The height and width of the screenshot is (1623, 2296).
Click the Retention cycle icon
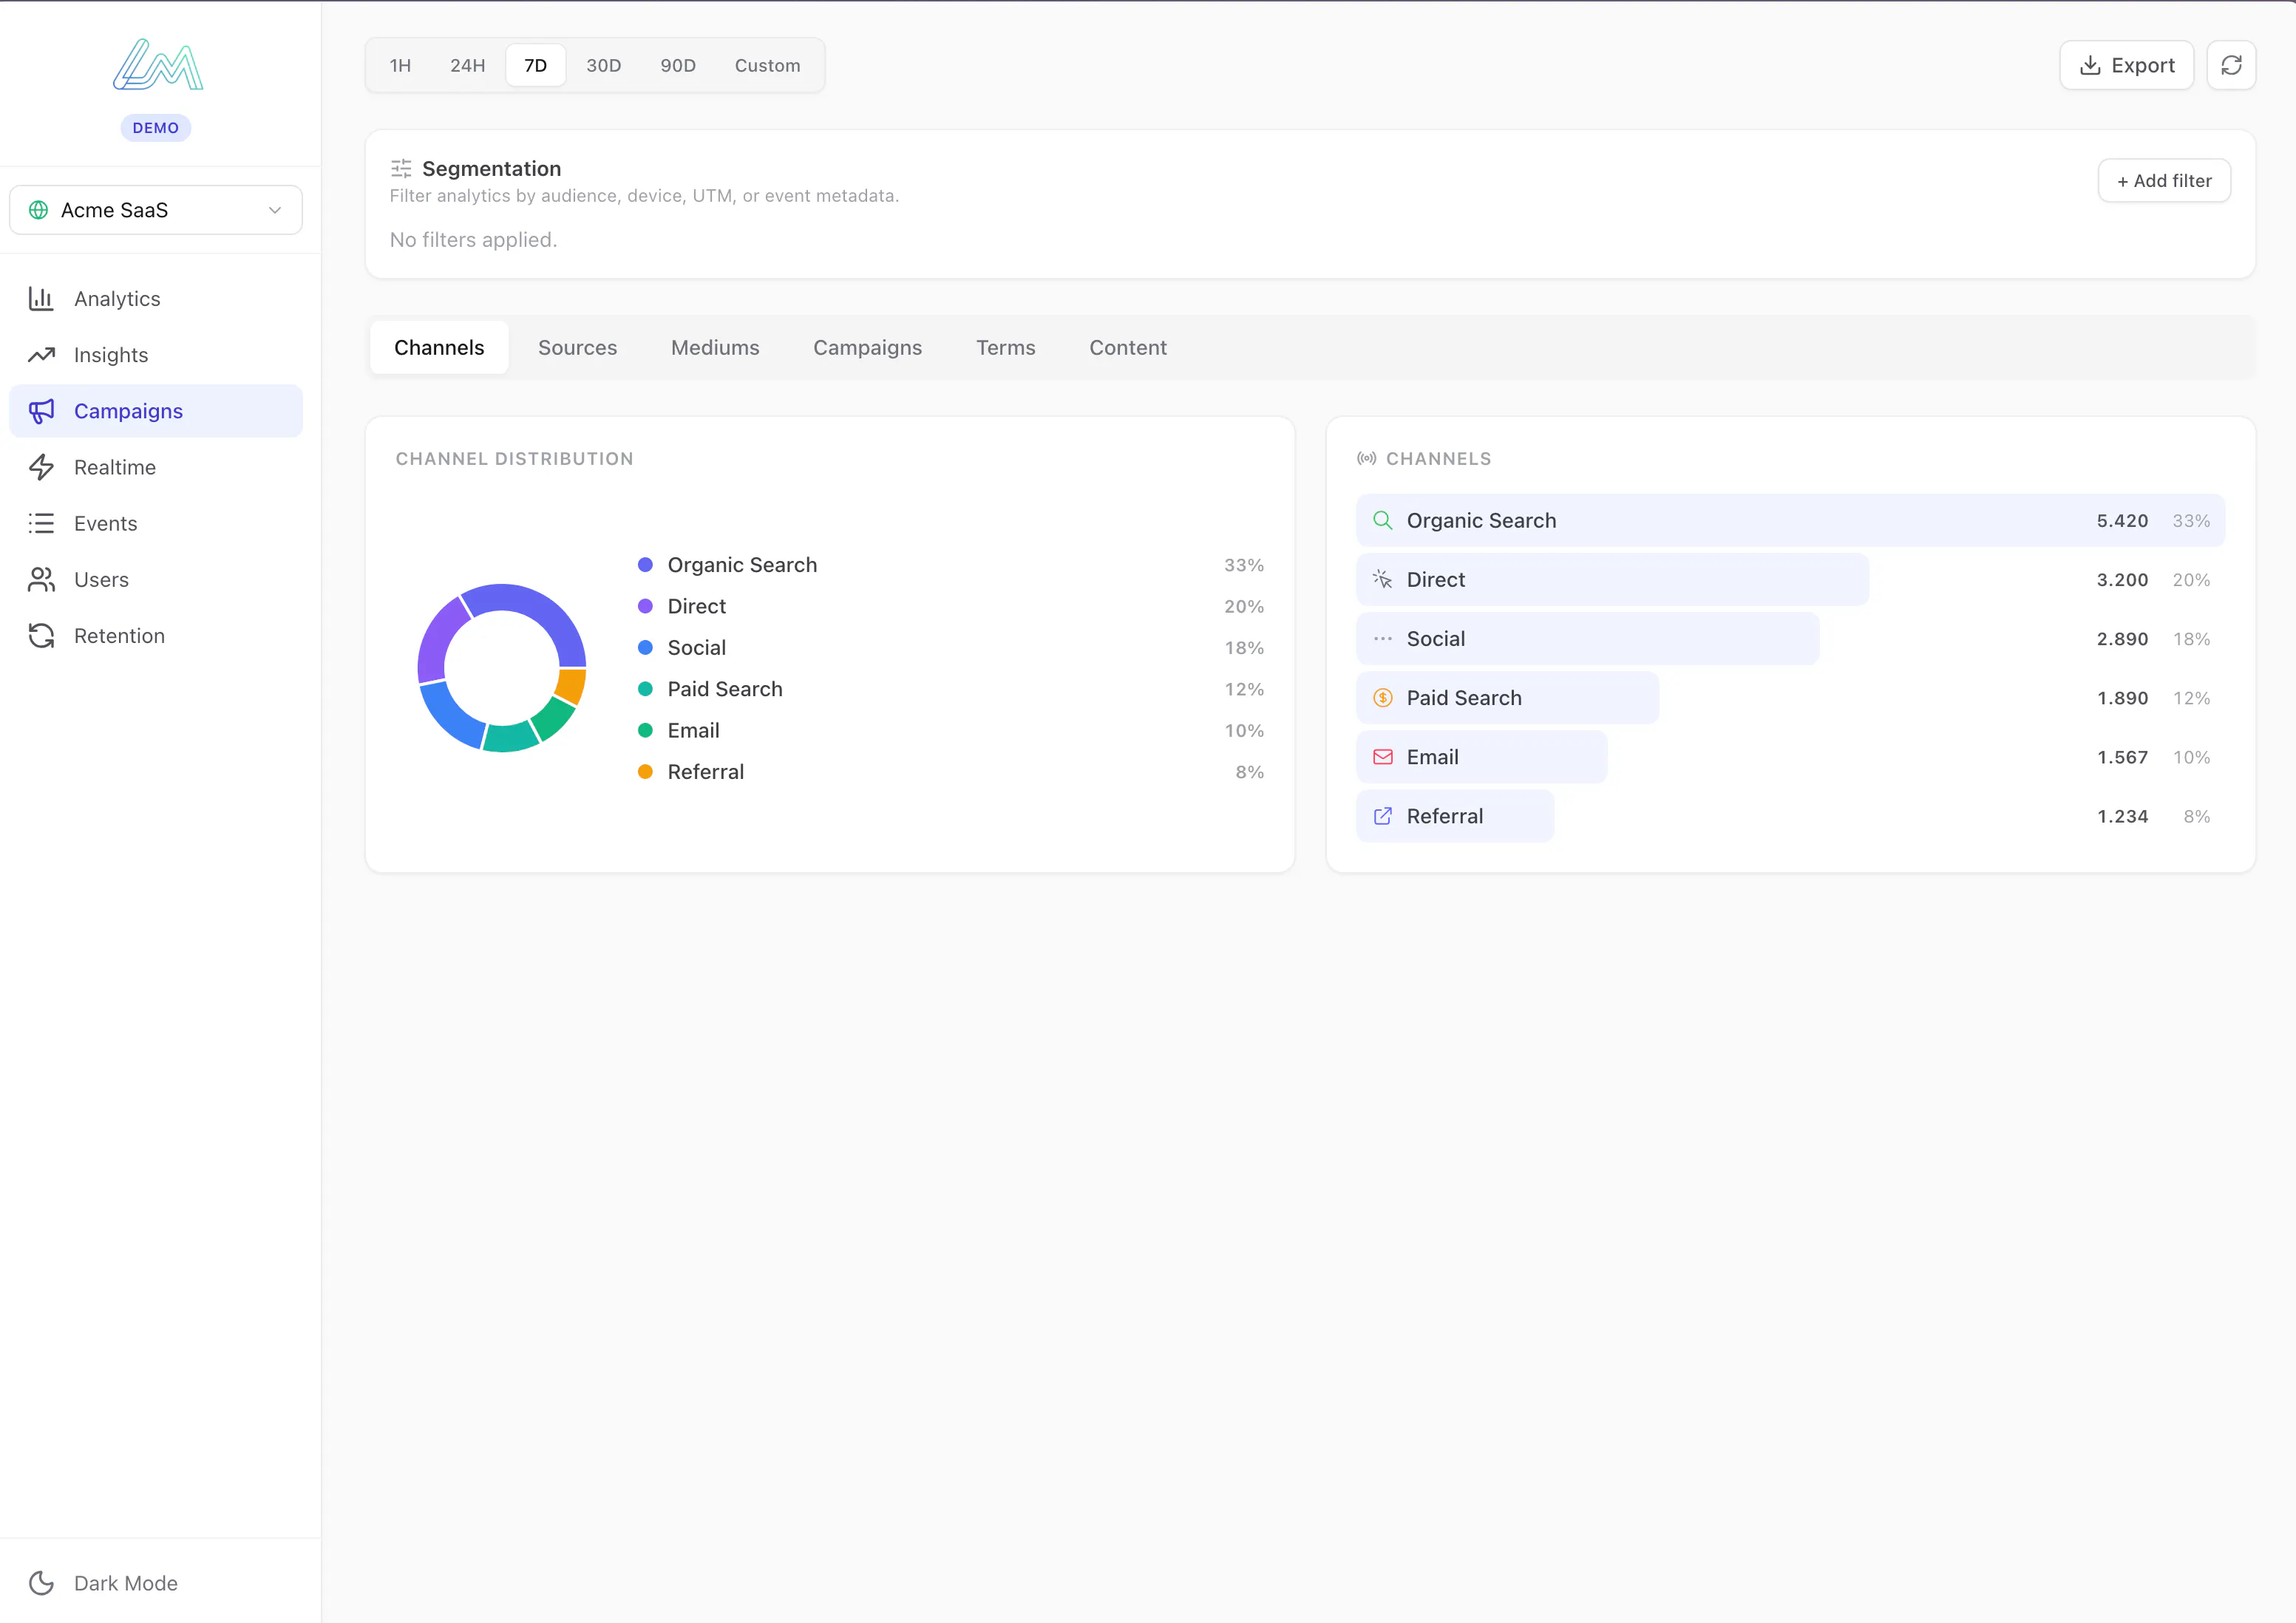pos(41,635)
